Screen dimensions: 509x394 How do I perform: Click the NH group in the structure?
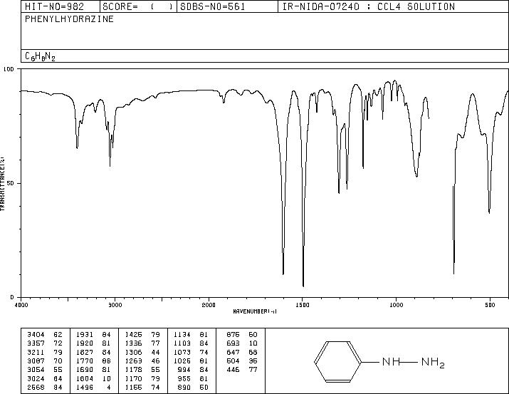(x=391, y=361)
